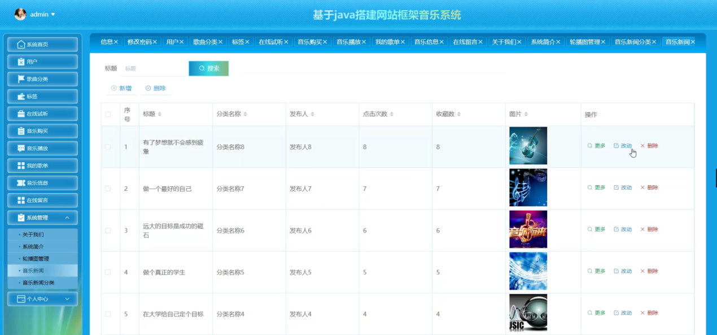
Task: Tick the checkbox for row 1
Action: click(x=108, y=147)
